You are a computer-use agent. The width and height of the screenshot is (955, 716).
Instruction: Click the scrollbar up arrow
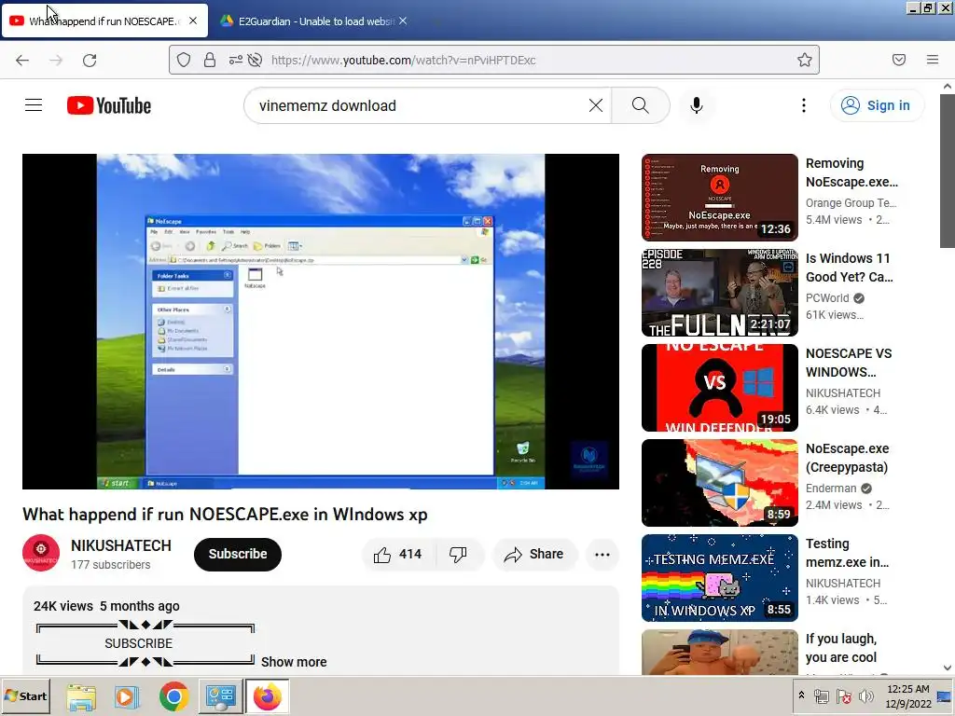pos(948,87)
